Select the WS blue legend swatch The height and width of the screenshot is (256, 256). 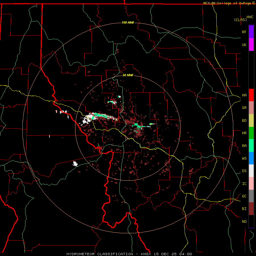point(251,158)
